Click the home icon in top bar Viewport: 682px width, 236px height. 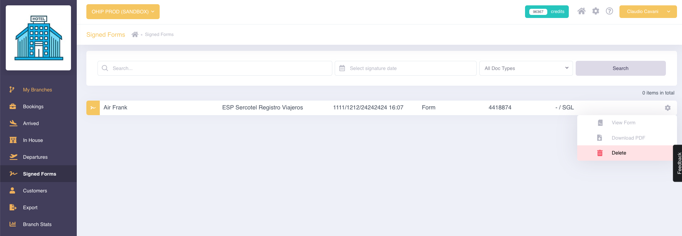(581, 11)
